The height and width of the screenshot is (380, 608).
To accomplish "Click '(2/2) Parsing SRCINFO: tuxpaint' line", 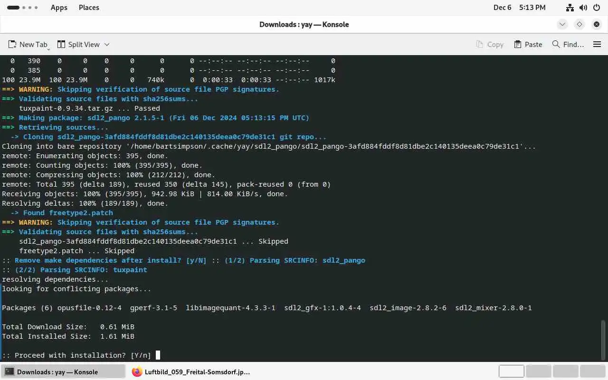I will [75, 270].
